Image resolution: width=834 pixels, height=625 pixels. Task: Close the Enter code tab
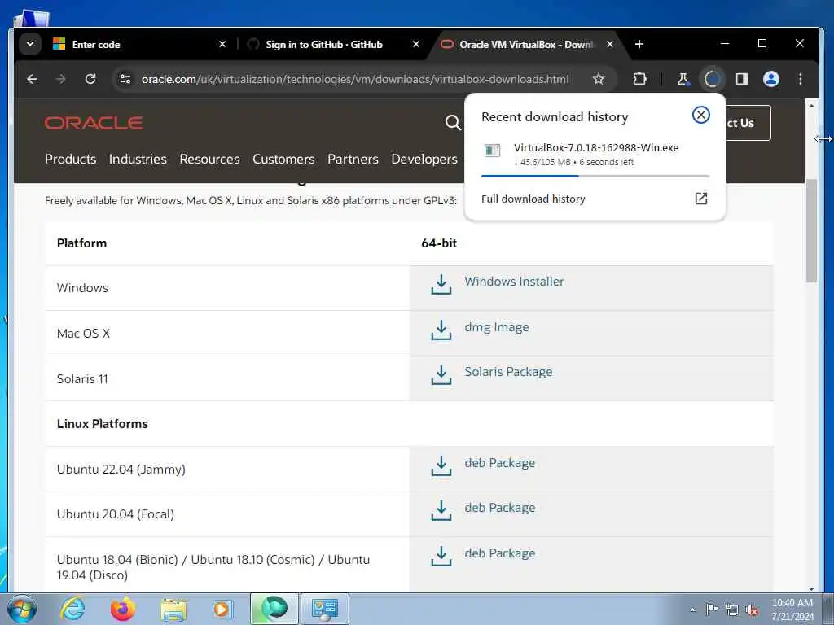tap(222, 44)
